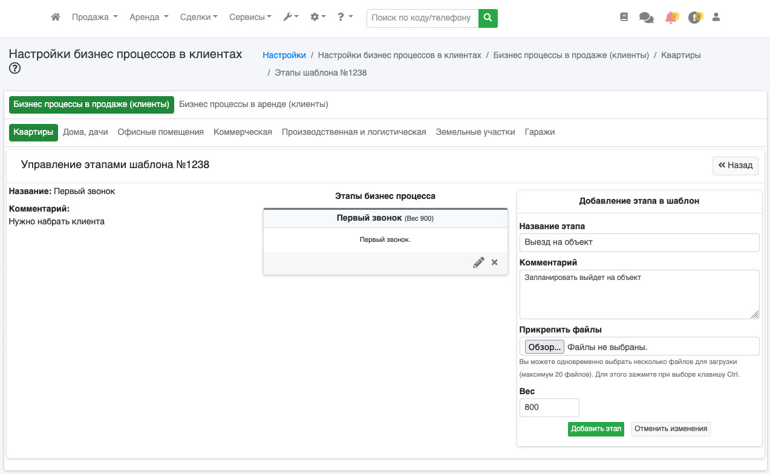Select the Дома, дачи tab
Image resolution: width=770 pixels, height=474 pixels.
(85, 132)
